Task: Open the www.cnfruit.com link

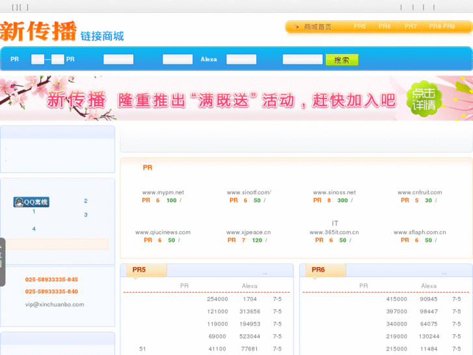Action: (x=420, y=192)
